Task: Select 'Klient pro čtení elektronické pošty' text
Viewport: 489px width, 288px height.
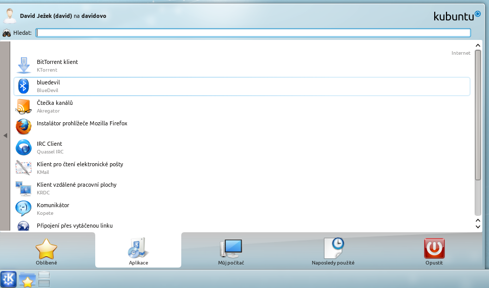Action: click(80, 164)
